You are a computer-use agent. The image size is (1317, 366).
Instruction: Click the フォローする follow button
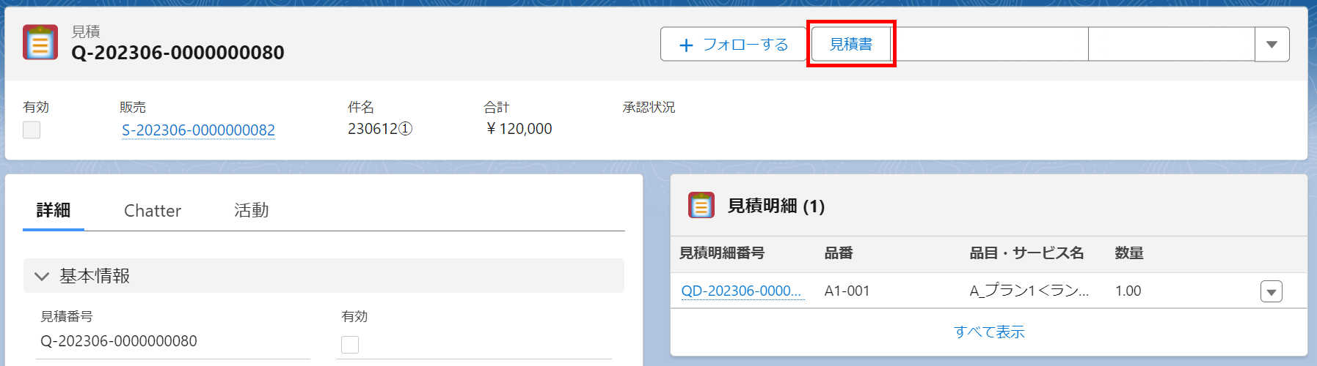pyautogui.click(x=733, y=45)
